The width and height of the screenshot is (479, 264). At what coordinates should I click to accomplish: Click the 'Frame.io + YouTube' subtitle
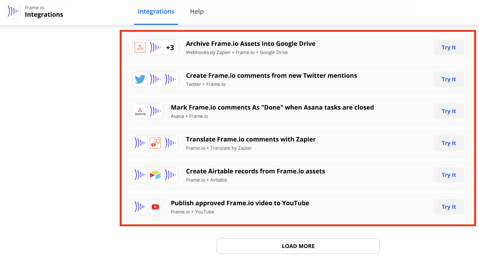point(192,212)
